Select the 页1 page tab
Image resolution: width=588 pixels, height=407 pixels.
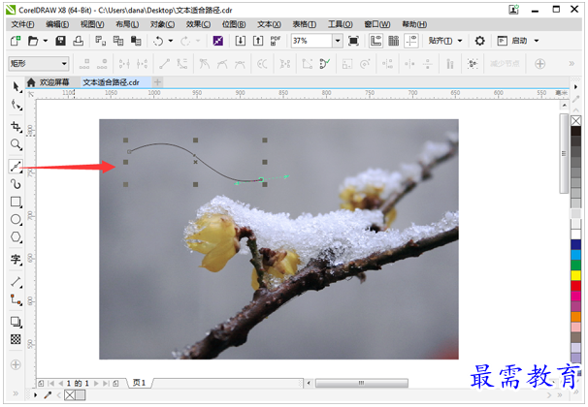[x=139, y=383]
